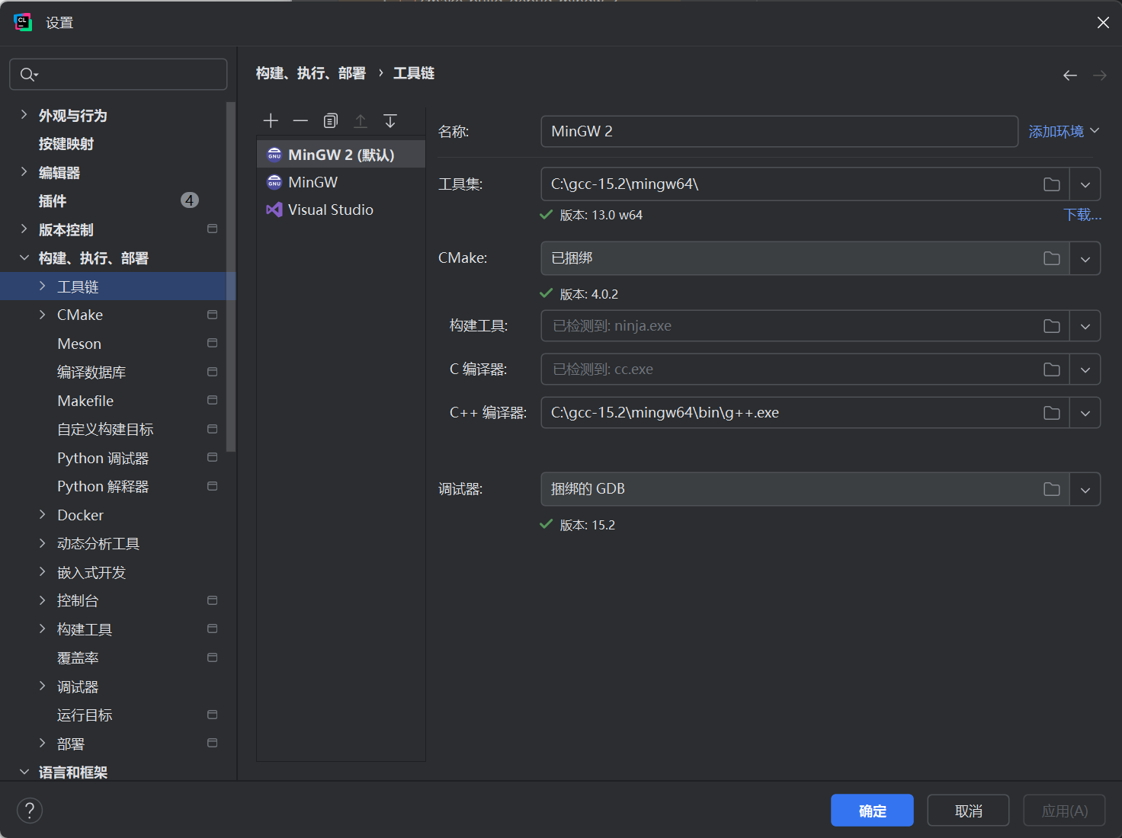The width and height of the screenshot is (1122, 838).
Task: Click 应用(A) button
Action: 1064,811
